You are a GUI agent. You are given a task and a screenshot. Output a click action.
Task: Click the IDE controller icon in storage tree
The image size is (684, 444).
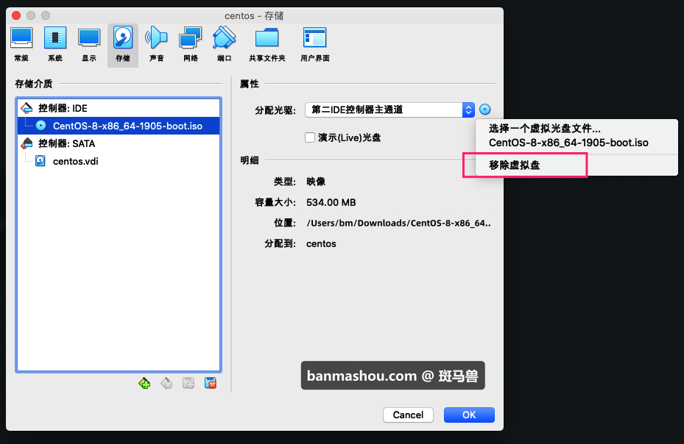point(27,108)
